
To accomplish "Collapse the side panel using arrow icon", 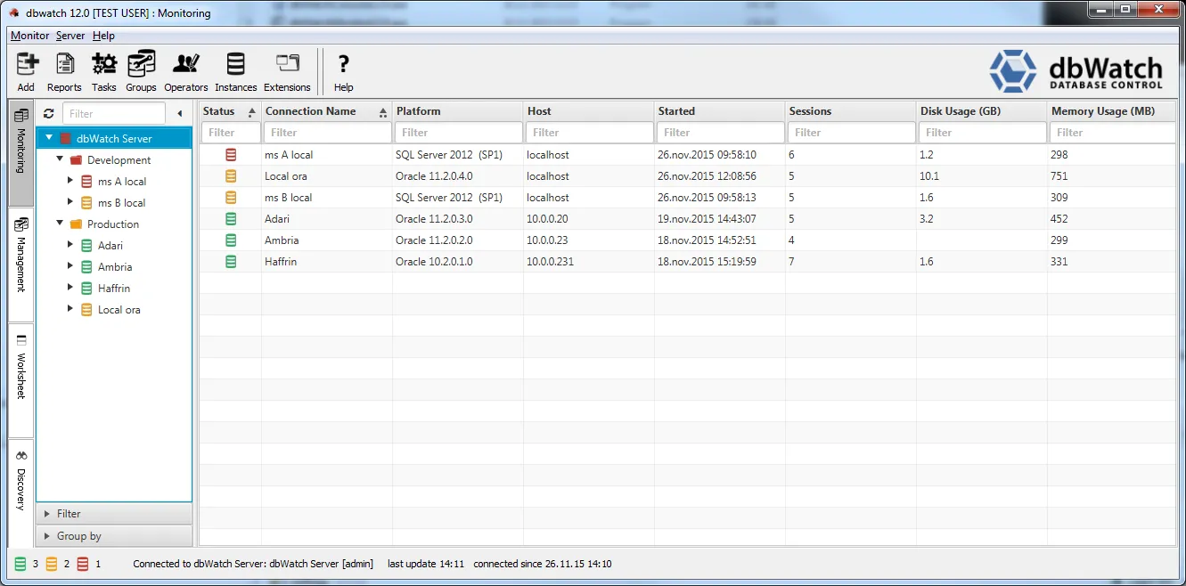I will pyautogui.click(x=179, y=114).
